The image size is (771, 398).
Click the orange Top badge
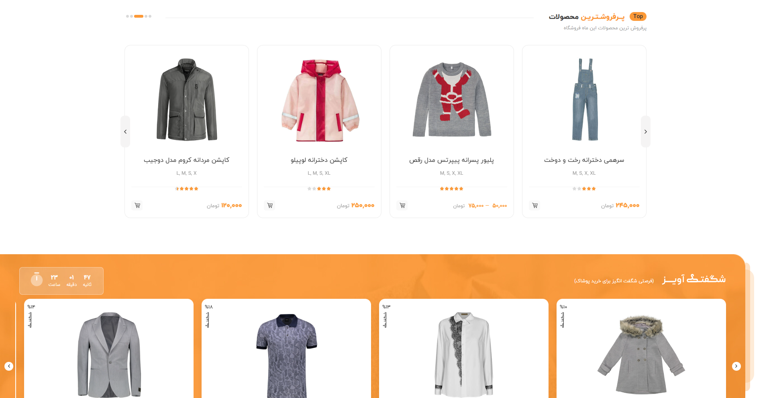coord(638,16)
